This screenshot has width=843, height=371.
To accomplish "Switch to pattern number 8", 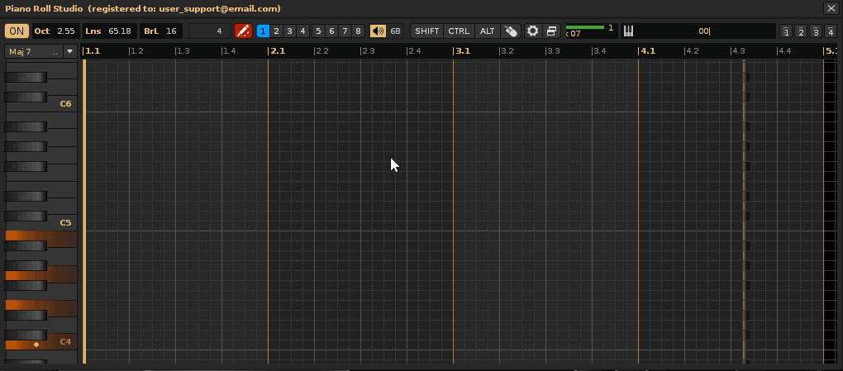I will (x=358, y=31).
